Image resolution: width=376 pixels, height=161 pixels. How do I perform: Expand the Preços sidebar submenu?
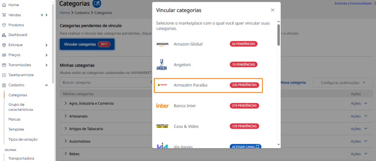(x=46, y=55)
